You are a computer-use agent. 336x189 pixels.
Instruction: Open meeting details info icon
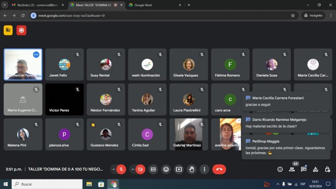[280, 169]
